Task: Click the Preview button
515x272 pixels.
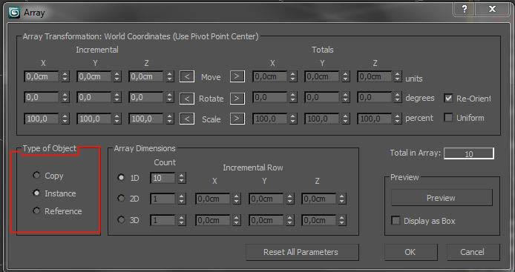Action: [442, 198]
